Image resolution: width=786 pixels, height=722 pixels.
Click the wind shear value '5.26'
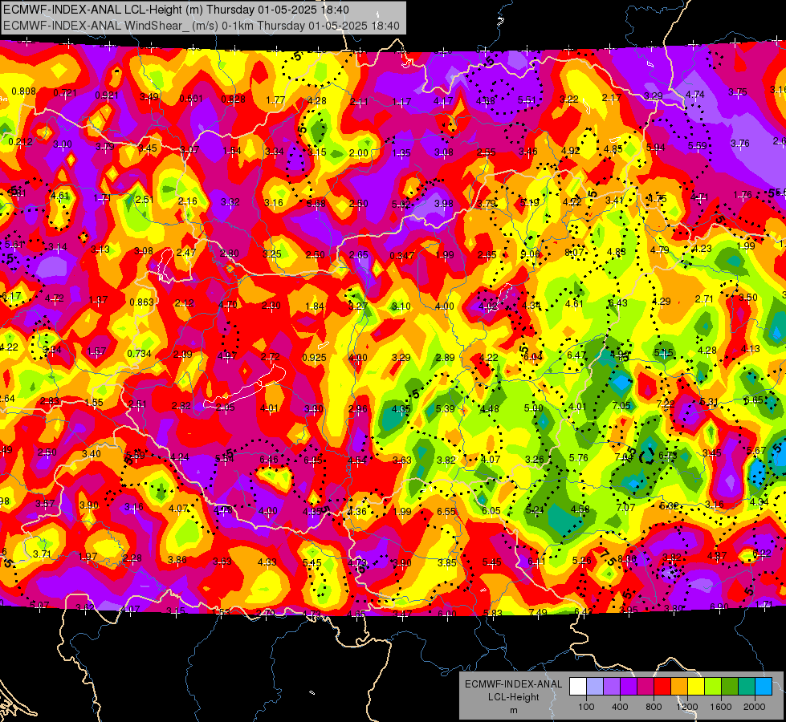(x=581, y=561)
